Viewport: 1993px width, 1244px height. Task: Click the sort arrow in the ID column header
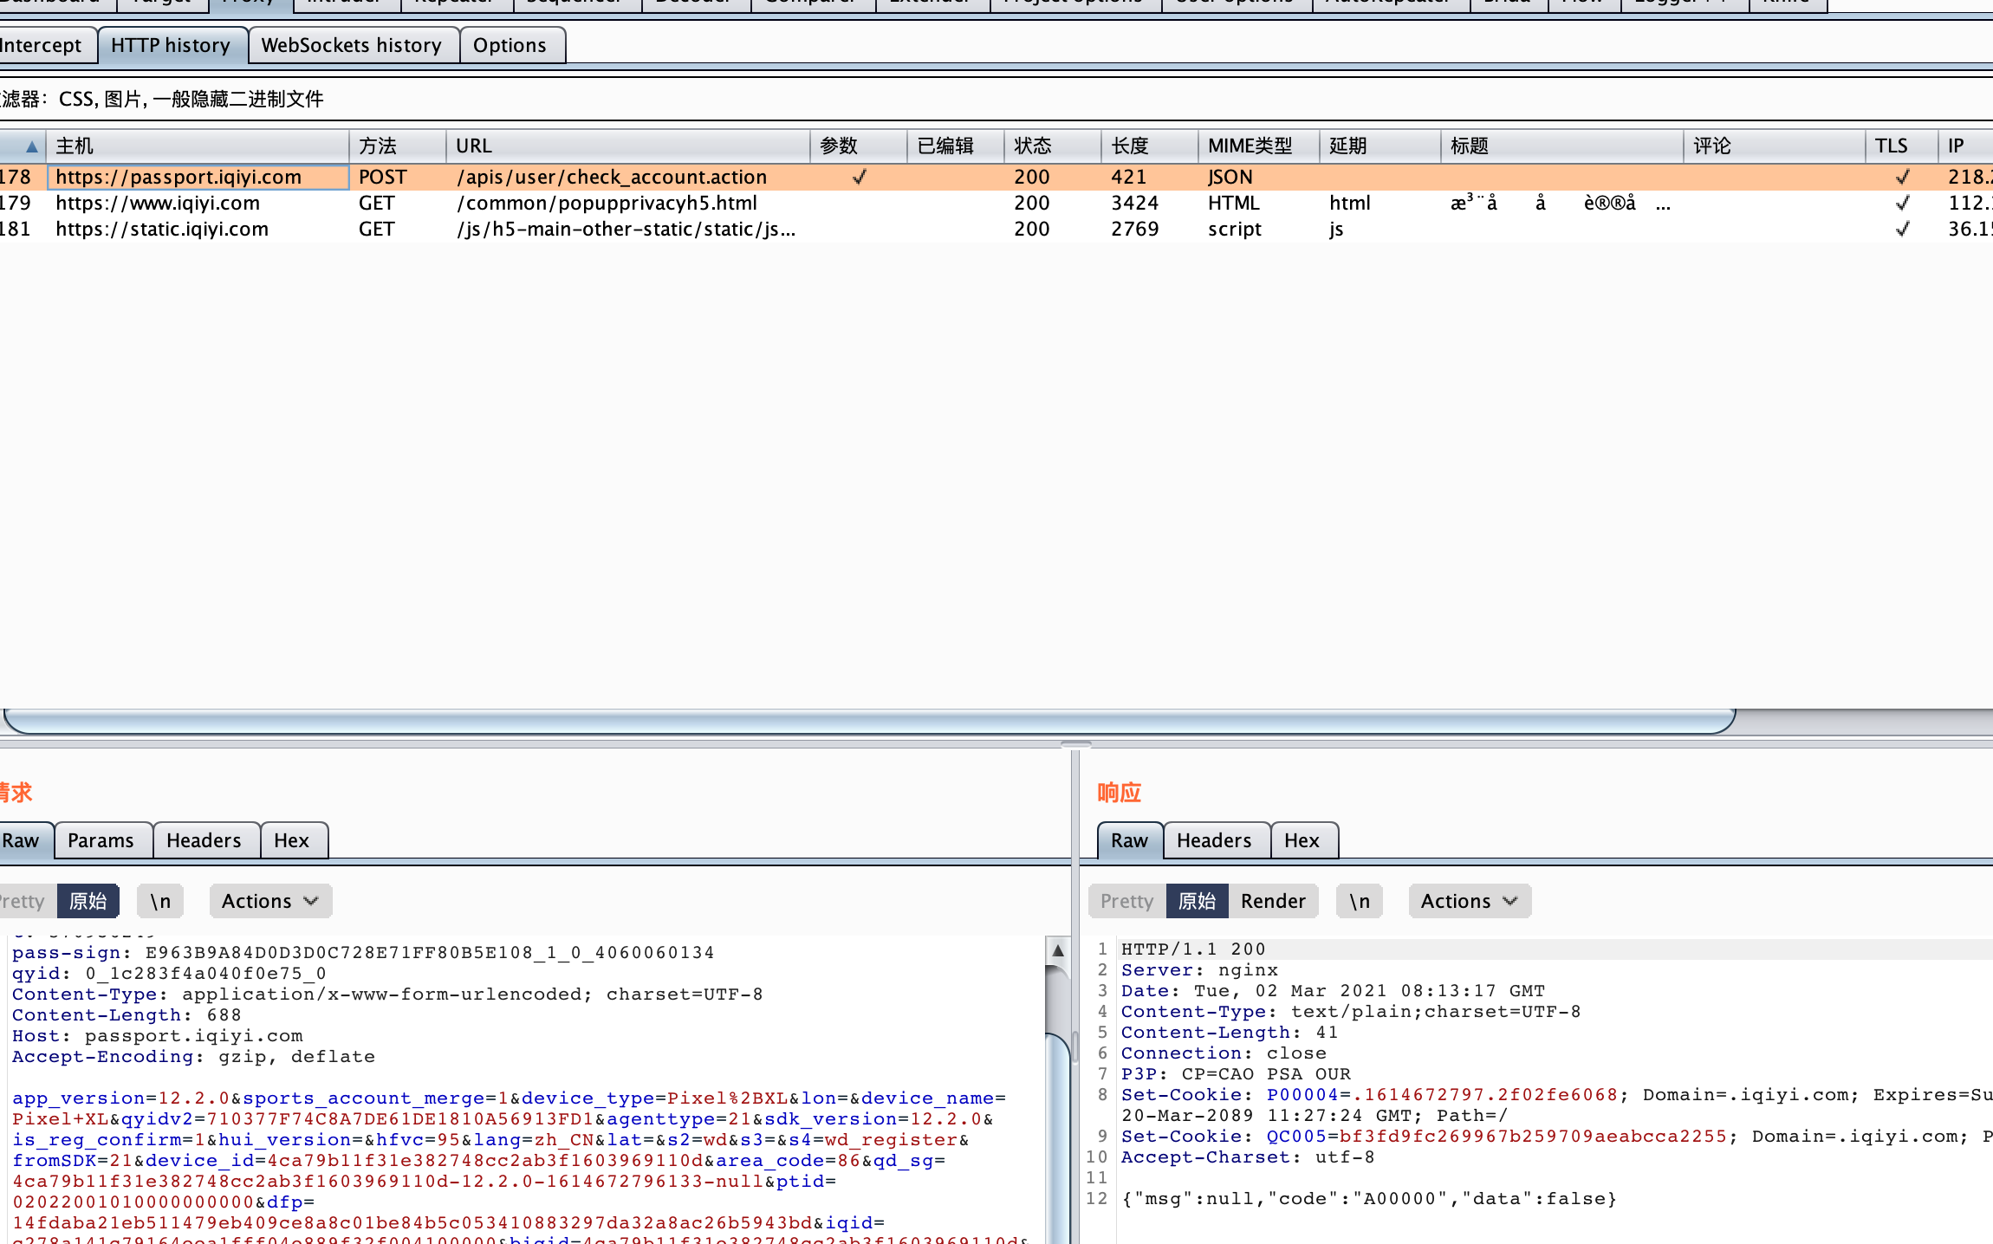click(31, 146)
